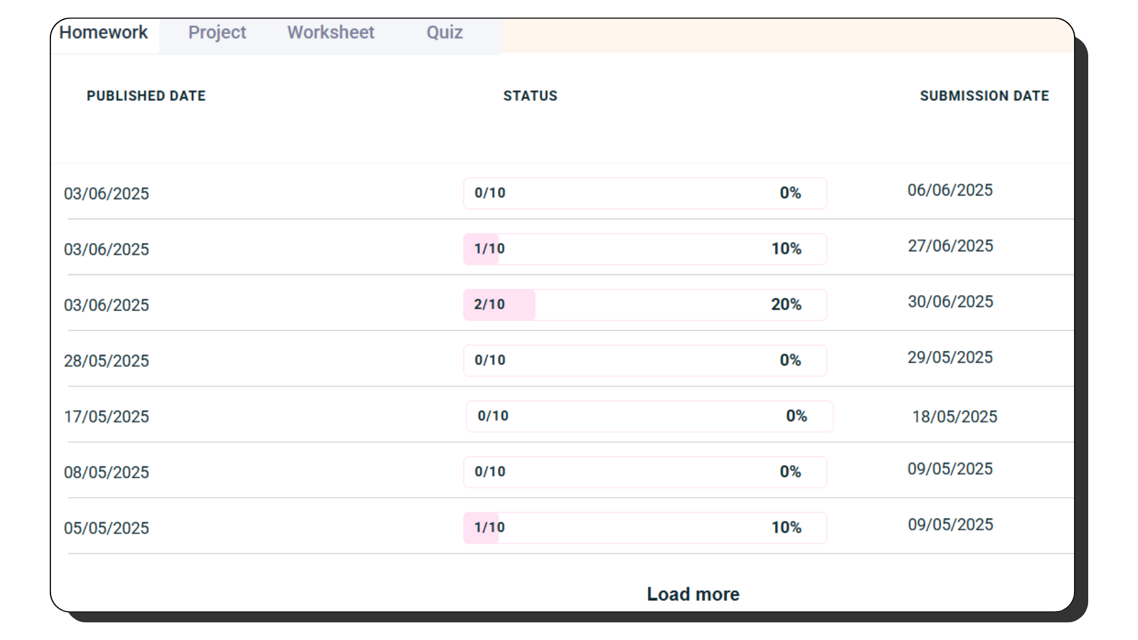Viewport: 1138px width, 640px height.
Task: Go to the Quiz tab
Action: [445, 33]
